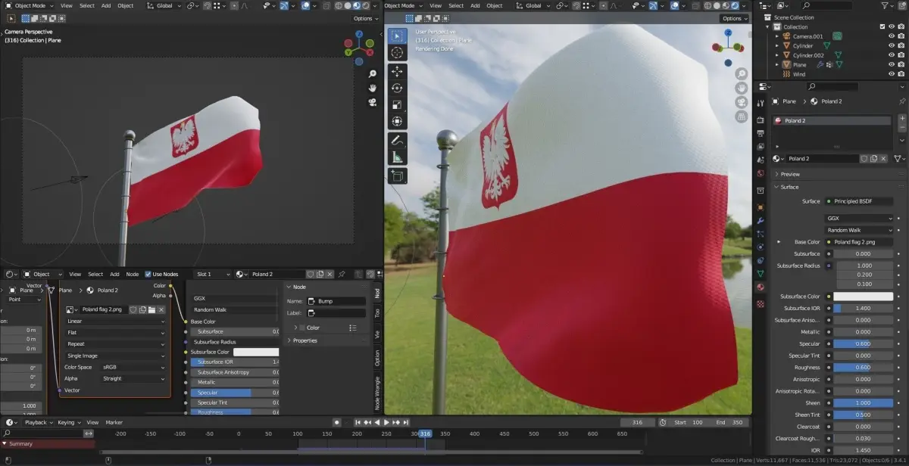Open Repeat extension dropdown in image node
This screenshot has height=466, width=909.
click(x=115, y=343)
